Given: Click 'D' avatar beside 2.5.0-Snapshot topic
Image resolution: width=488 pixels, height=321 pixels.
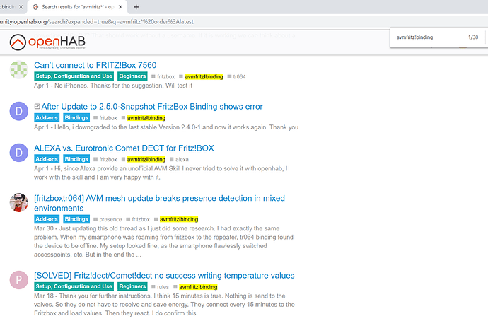Looking at the screenshot, I should pos(18,111).
